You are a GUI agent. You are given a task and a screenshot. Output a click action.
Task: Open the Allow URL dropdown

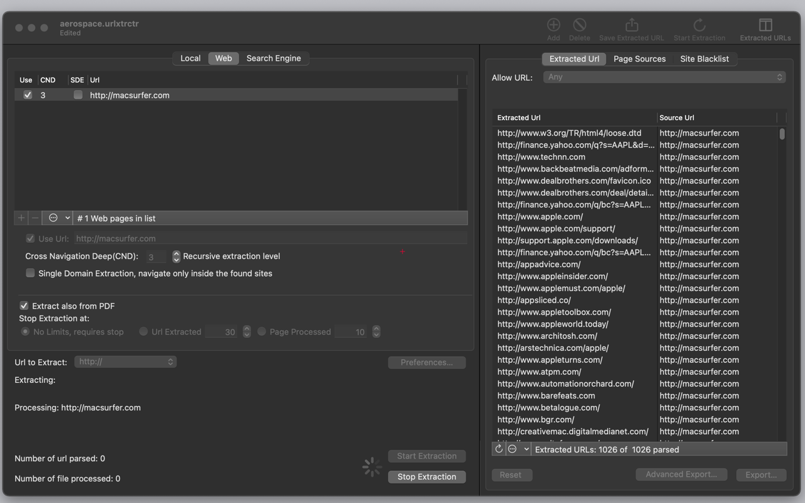tap(664, 77)
